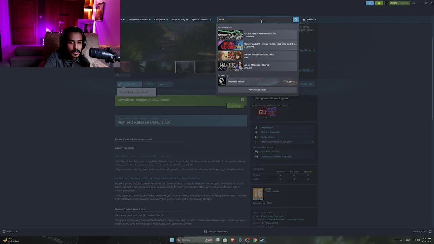The height and width of the screenshot is (244, 434).
Task: Click the Windows Start button
Action: click(172, 240)
